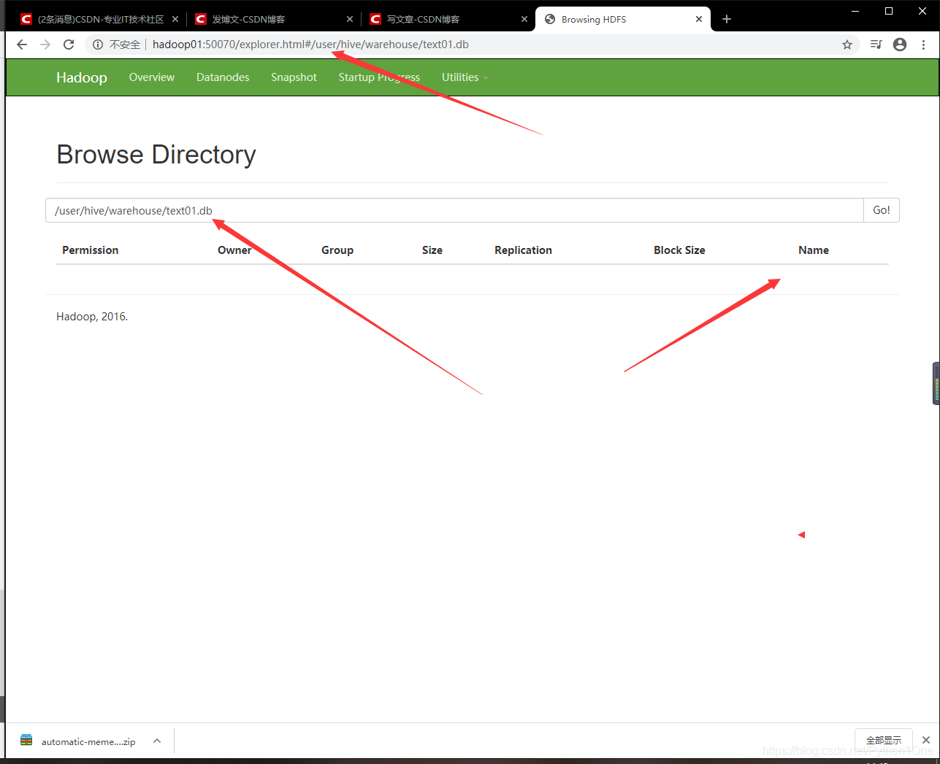Click the Go! button
The height and width of the screenshot is (764, 940).
[882, 210]
